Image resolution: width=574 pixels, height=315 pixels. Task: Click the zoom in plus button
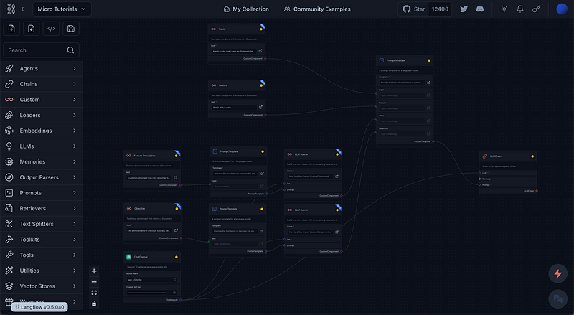(x=94, y=271)
